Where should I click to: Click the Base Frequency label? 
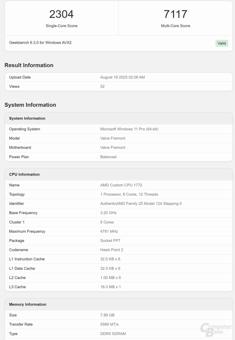click(x=23, y=213)
